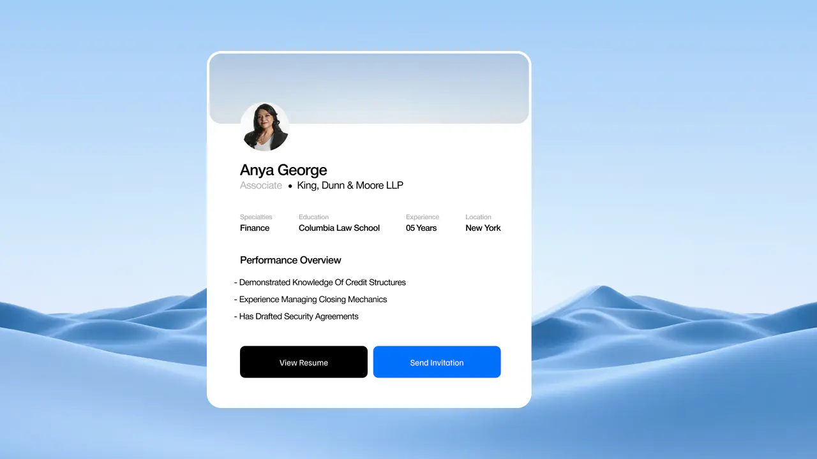The image size is (817, 459).
Task: Click the View Resume button
Action: pos(304,362)
